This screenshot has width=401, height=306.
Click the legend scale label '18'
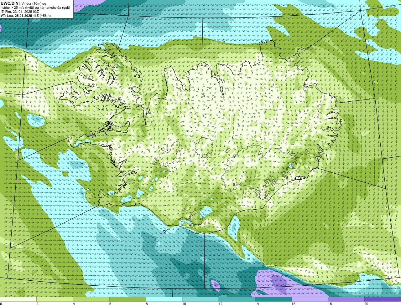pos(330,304)
